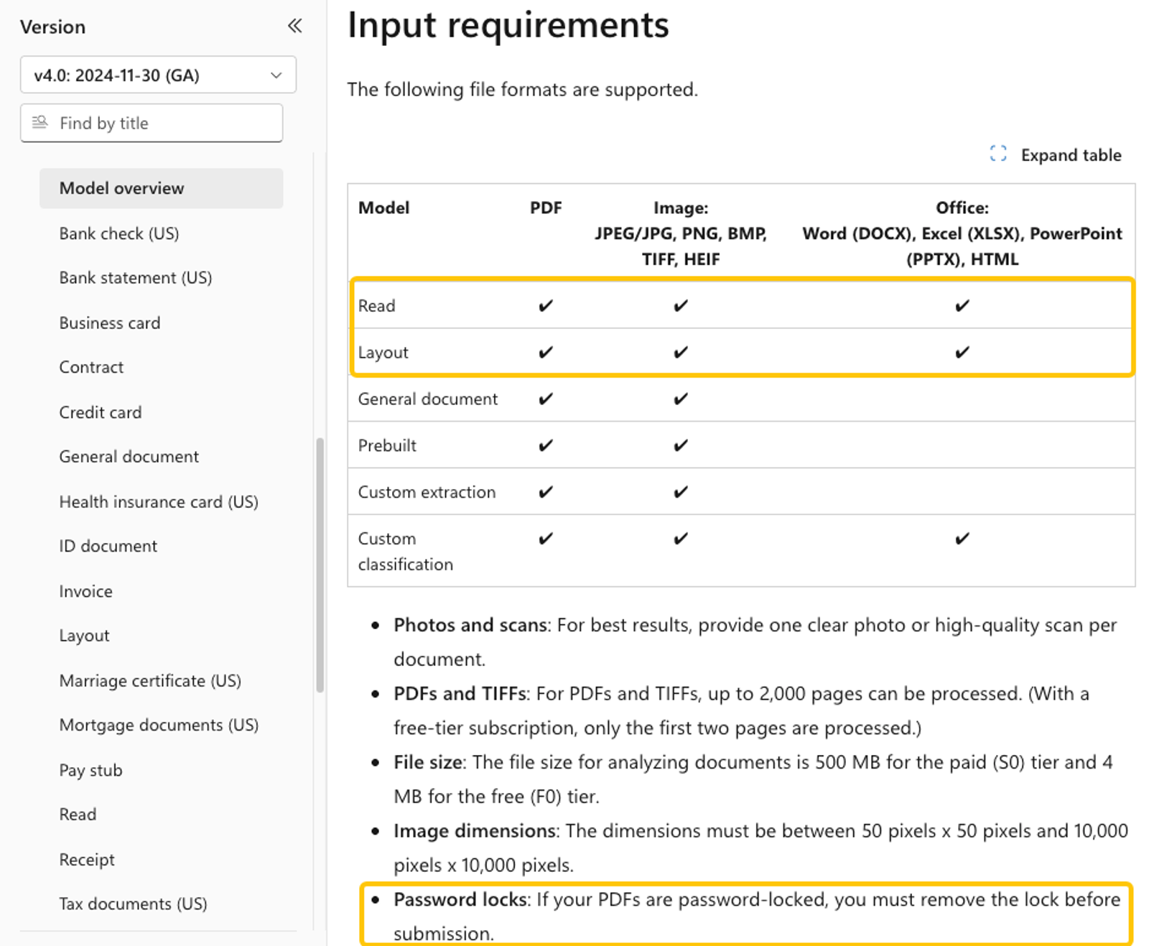Viewport: 1149px width, 946px height.
Task: Go to Pay stub sidebar entry
Action: [x=90, y=770]
